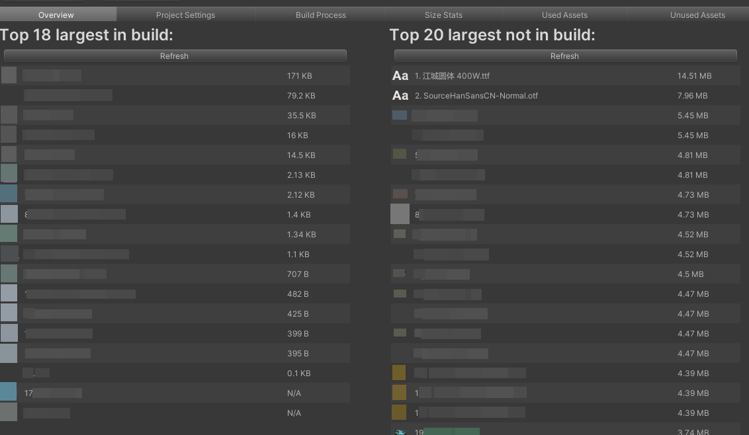This screenshot has height=435, width=749.
Task: Click the 707 B size value
Action: point(298,274)
